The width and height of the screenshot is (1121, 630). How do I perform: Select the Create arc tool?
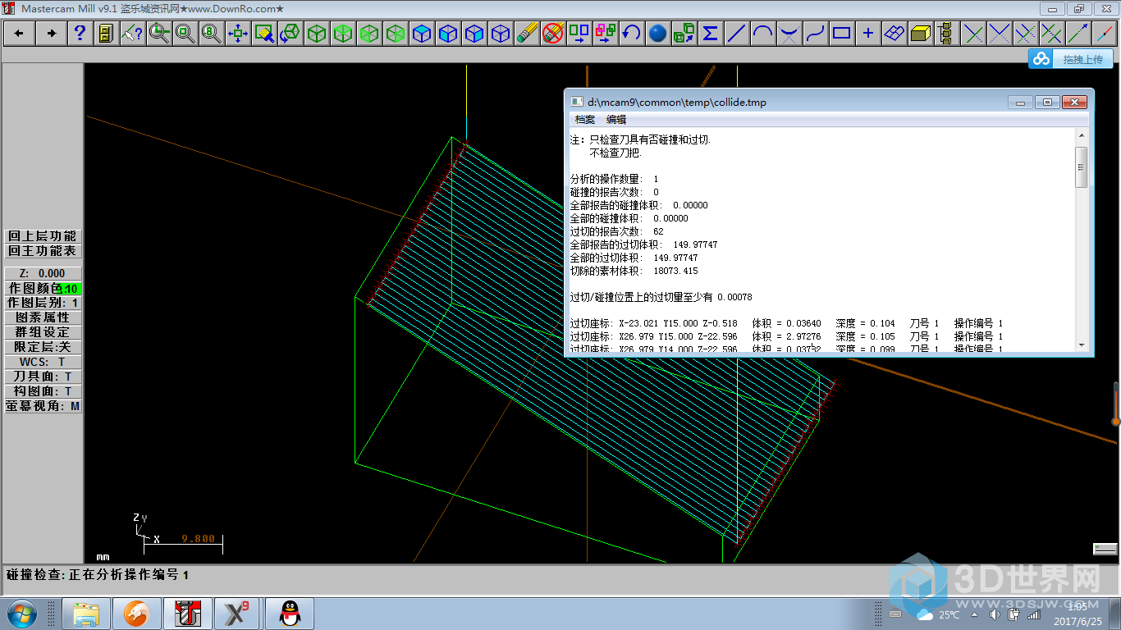762,34
